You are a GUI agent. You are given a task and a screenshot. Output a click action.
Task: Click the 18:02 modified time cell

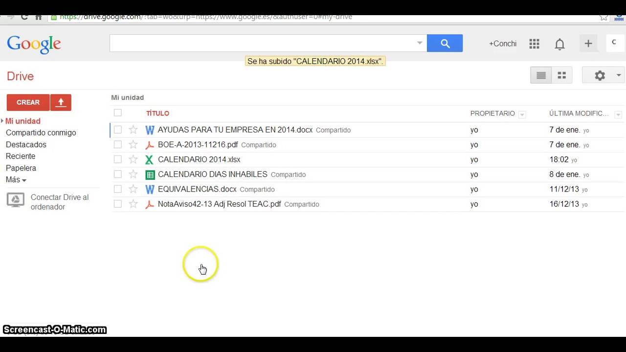coord(559,159)
